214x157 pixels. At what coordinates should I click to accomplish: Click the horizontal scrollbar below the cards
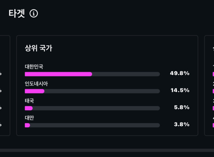(x=107, y=151)
